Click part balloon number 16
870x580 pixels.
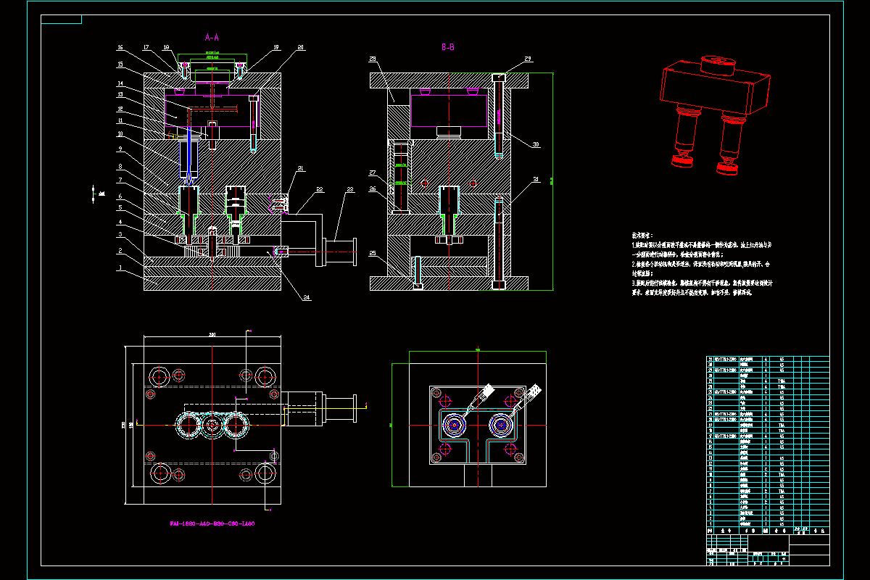tap(120, 47)
